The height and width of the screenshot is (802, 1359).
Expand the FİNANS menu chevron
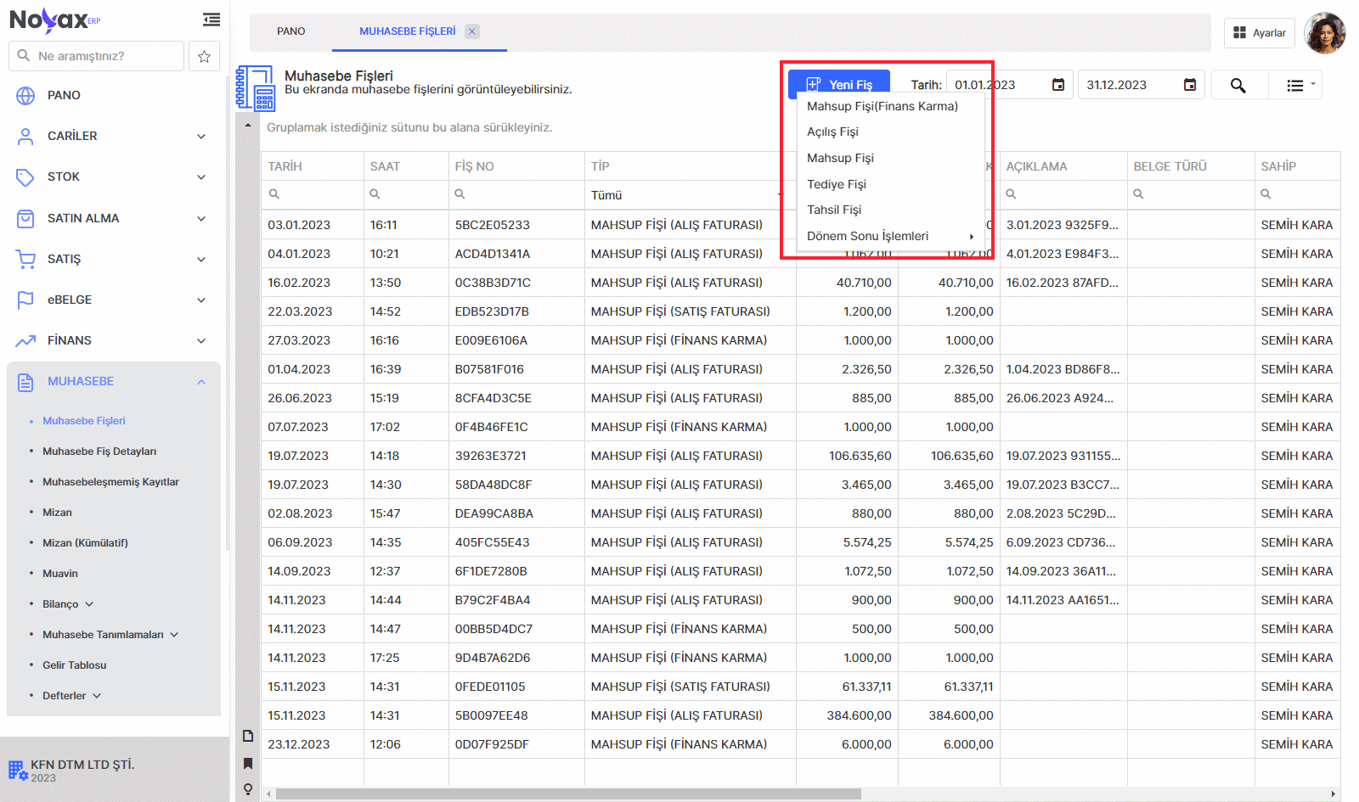(x=201, y=340)
